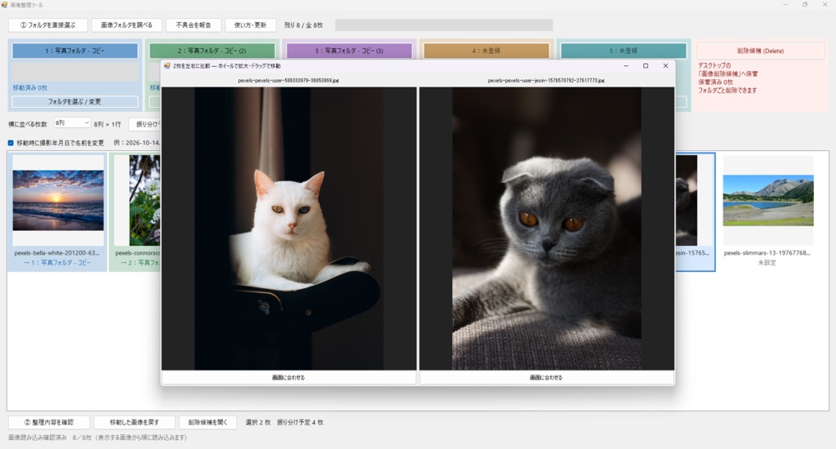Click 保管済み 0枚 in delete panel
The width and height of the screenshot is (836, 449).
(715, 82)
